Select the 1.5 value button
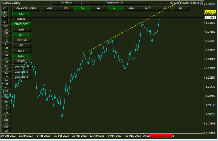 click(6, 73)
